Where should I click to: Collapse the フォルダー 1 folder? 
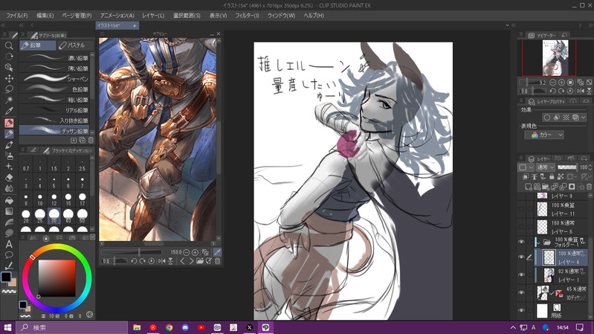point(538,242)
